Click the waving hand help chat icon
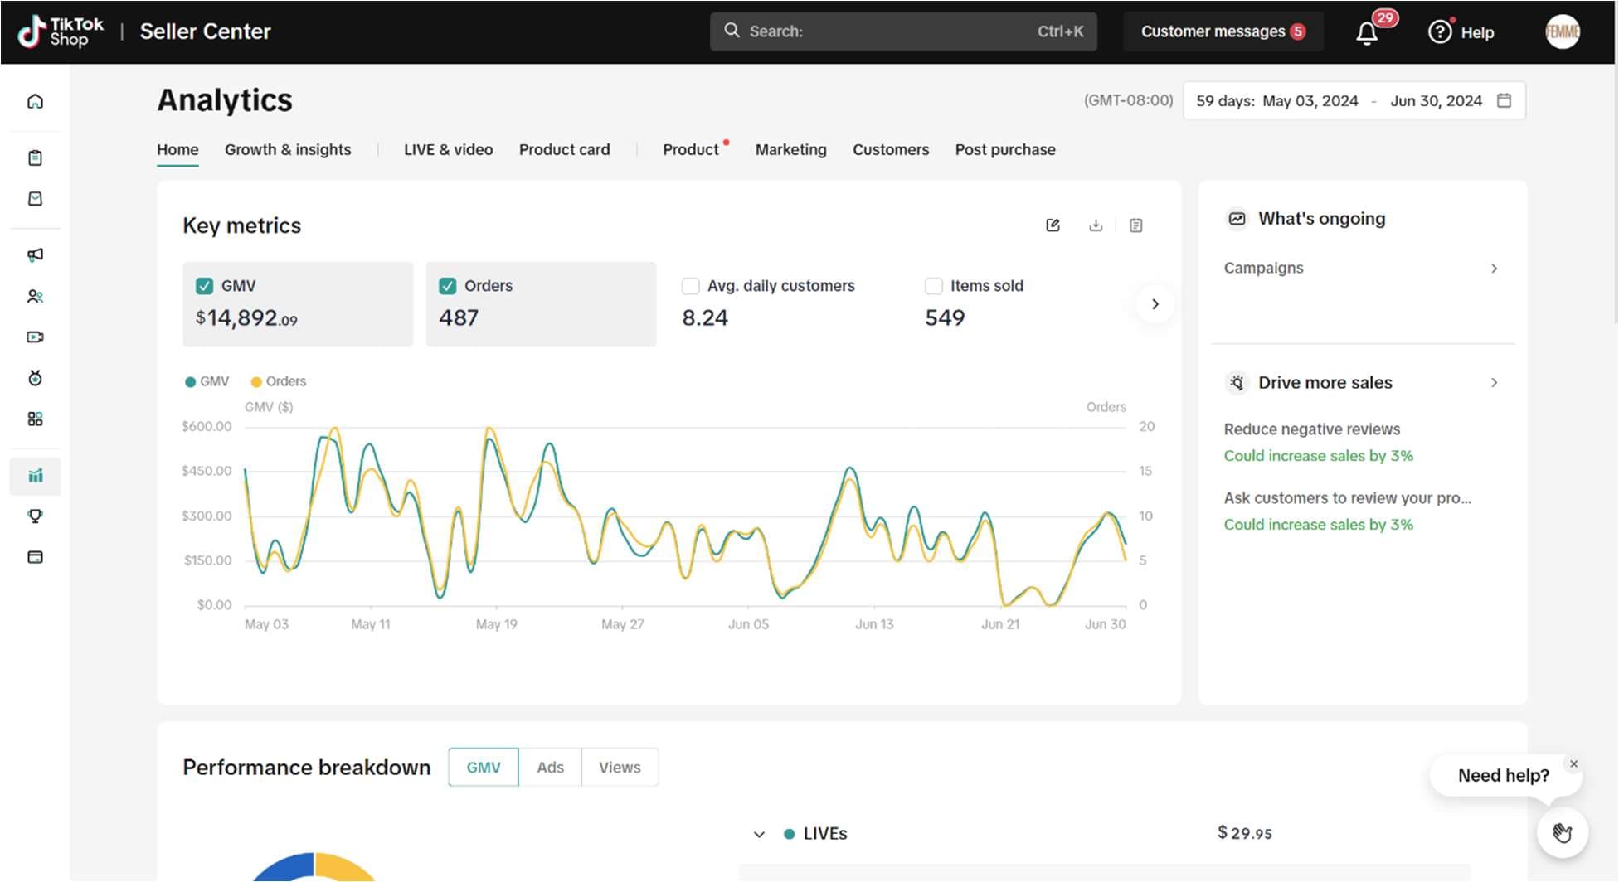The width and height of the screenshot is (1619, 882). 1563,832
